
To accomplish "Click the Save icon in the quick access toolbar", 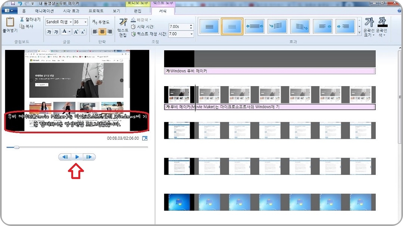I will [13, 3].
